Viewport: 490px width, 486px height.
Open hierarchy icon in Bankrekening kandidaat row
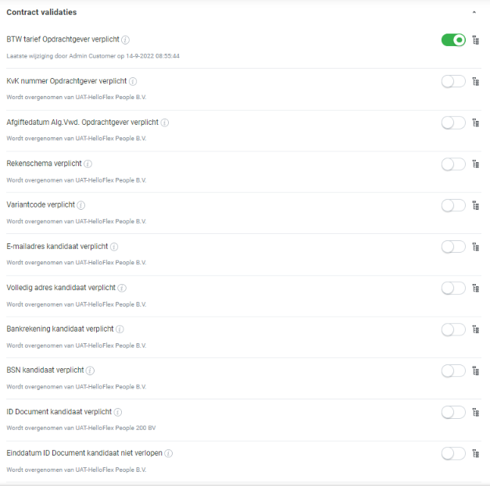pos(475,329)
